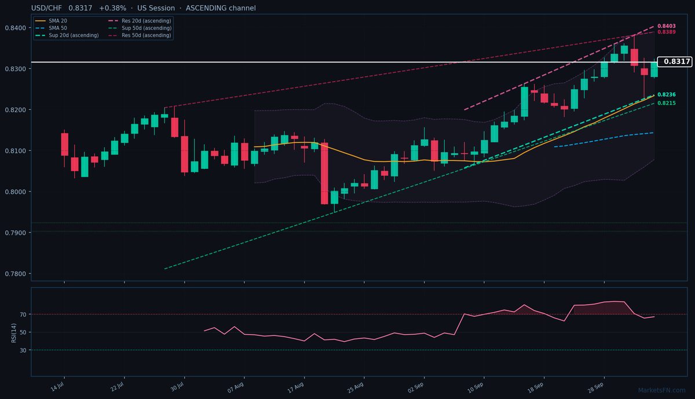Click the 0.7800 price axis label
Viewport: 695px width, 399px height.
(15, 274)
